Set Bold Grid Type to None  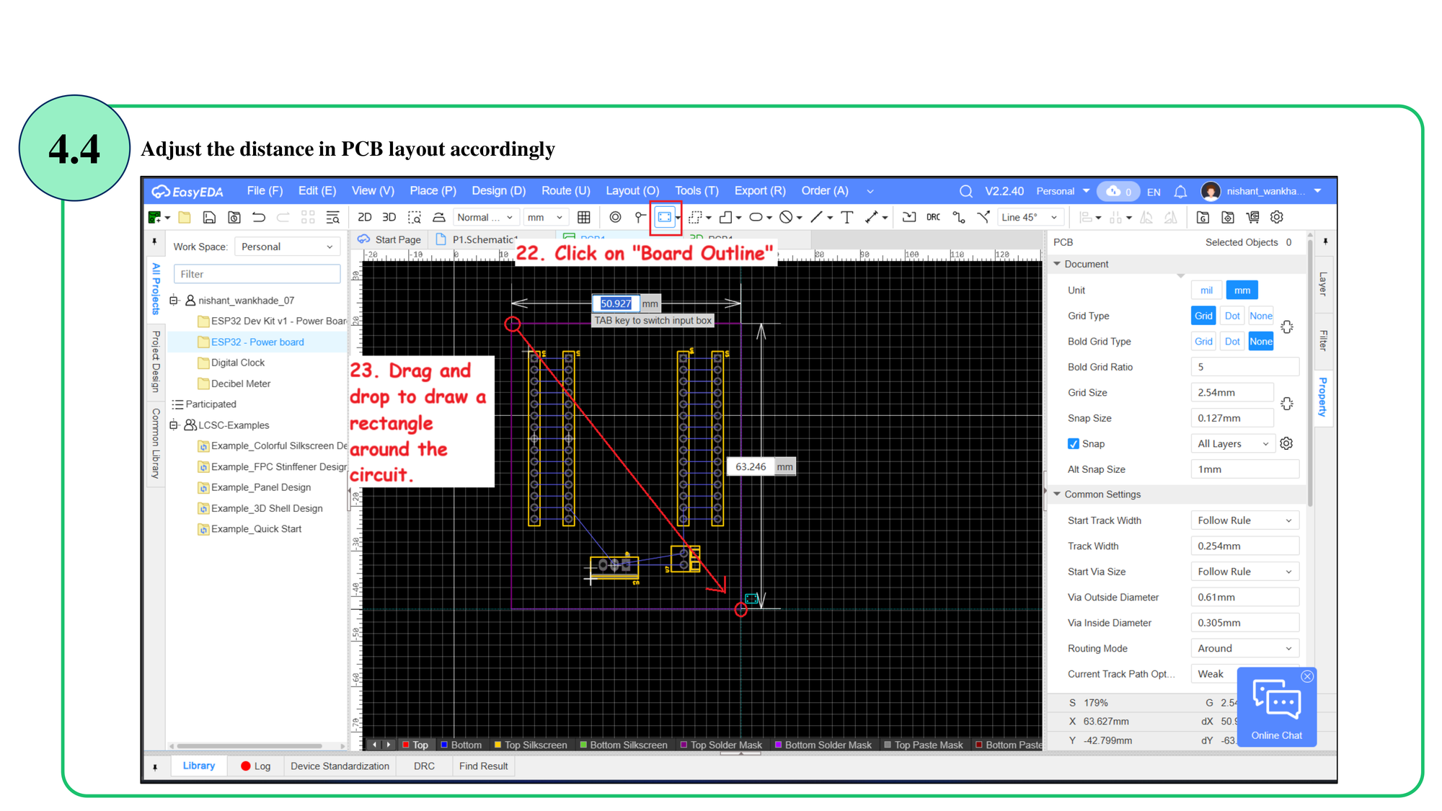[x=1260, y=341]
